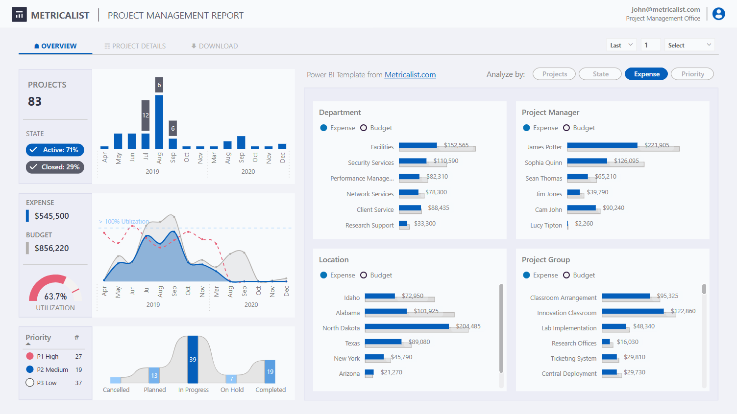Click the P1 High red color swatch
The height and width of the screenshot is (414, 737).
click(x=30, y=356)
